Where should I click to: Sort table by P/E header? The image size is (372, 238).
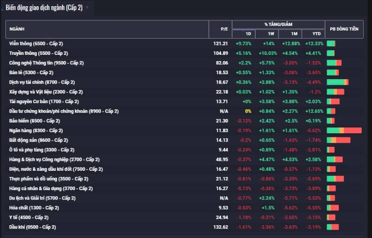tap(220, 29)
